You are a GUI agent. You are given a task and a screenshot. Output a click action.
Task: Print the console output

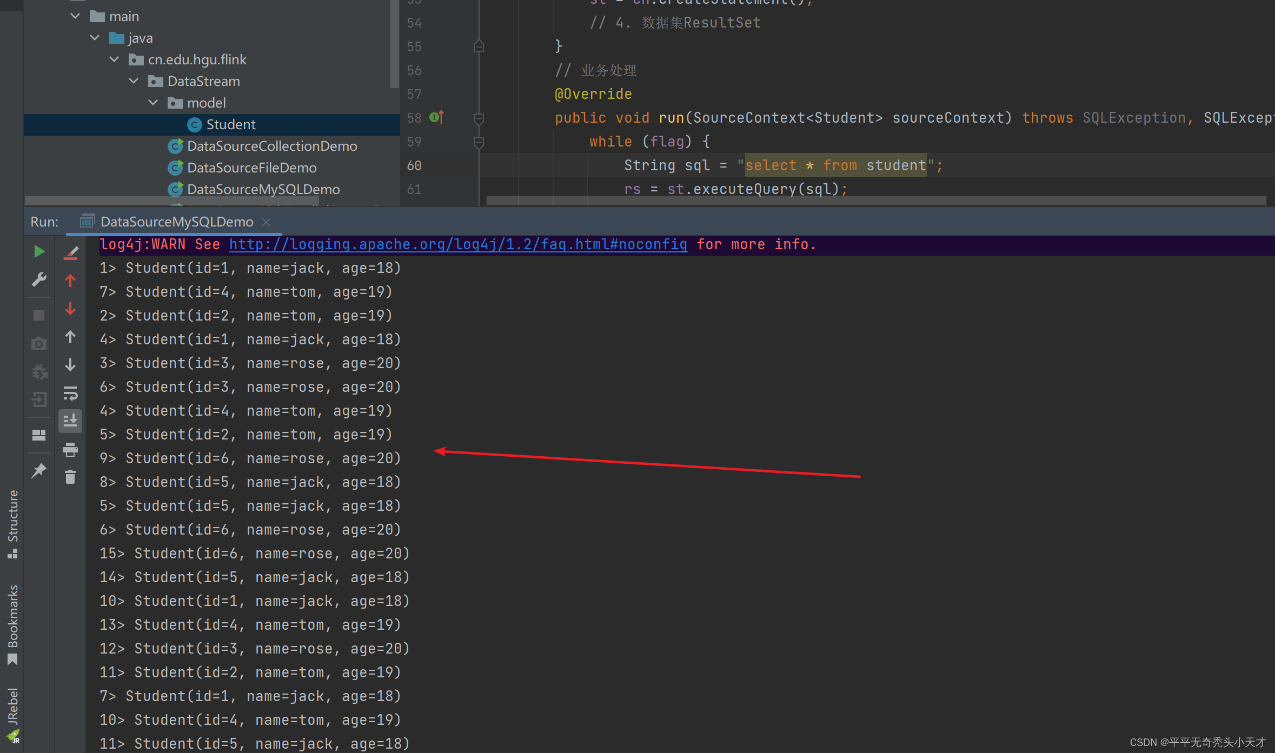pos(70,449)
